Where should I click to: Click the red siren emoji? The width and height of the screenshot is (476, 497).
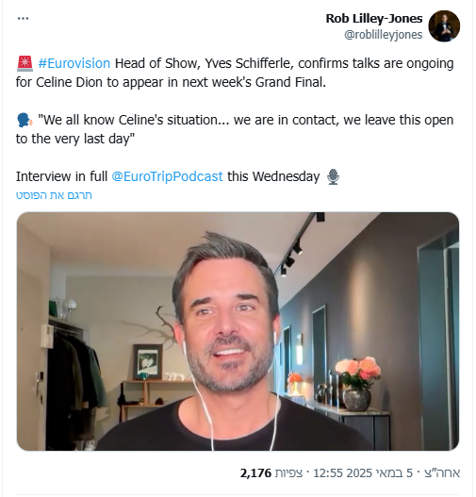[25, 63]
